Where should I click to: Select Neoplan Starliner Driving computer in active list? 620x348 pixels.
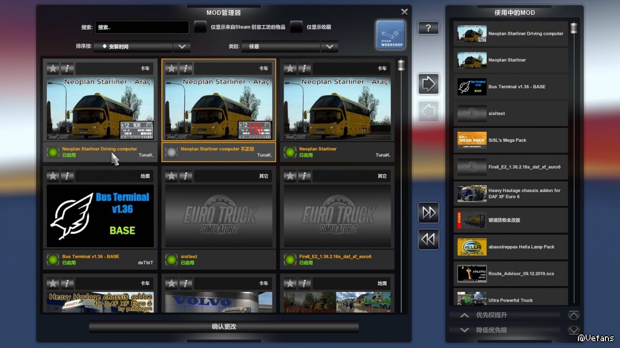coord(511,34)
